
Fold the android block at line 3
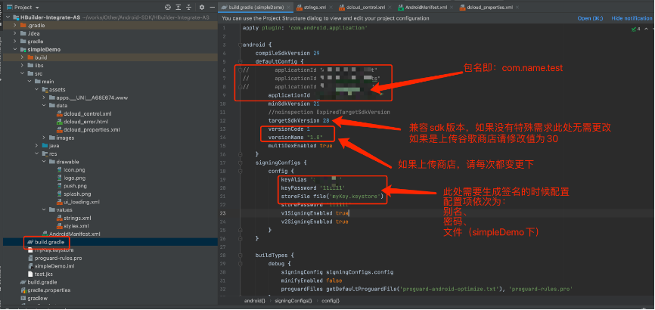(x=241, y=45)
